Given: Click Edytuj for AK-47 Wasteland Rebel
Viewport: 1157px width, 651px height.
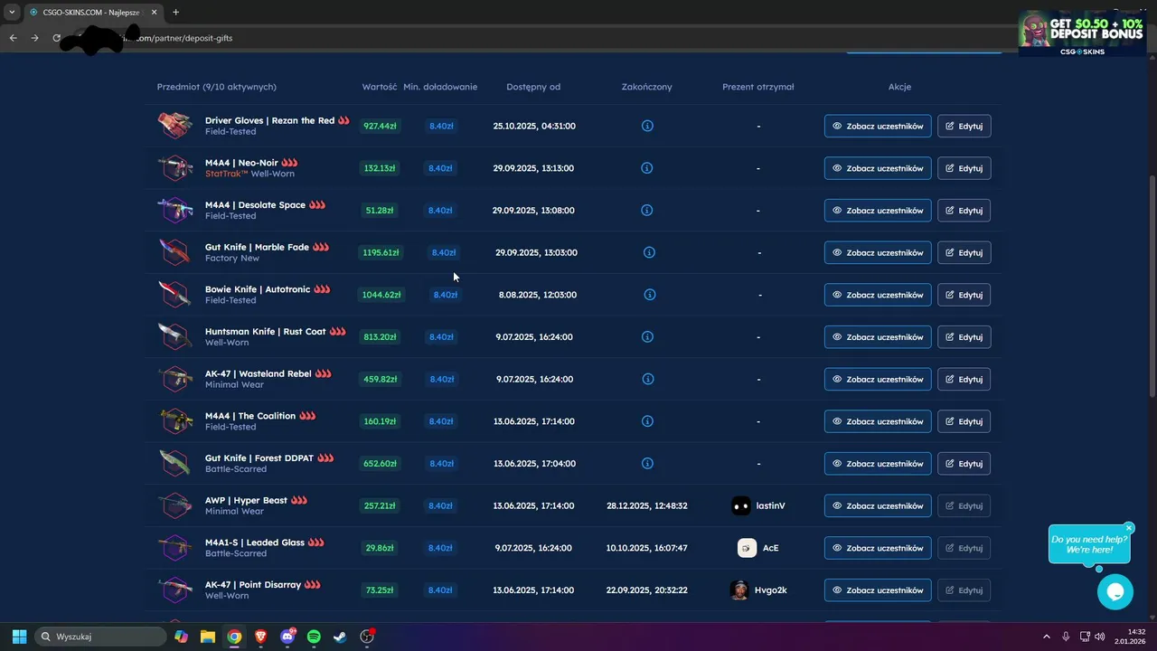Looking at the screenshot, I should pos(964,379).
